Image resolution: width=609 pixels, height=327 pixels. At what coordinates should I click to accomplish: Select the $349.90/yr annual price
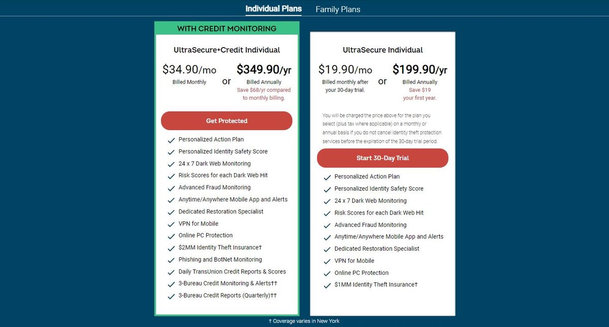pyautogui.click(x=264, y=69)
